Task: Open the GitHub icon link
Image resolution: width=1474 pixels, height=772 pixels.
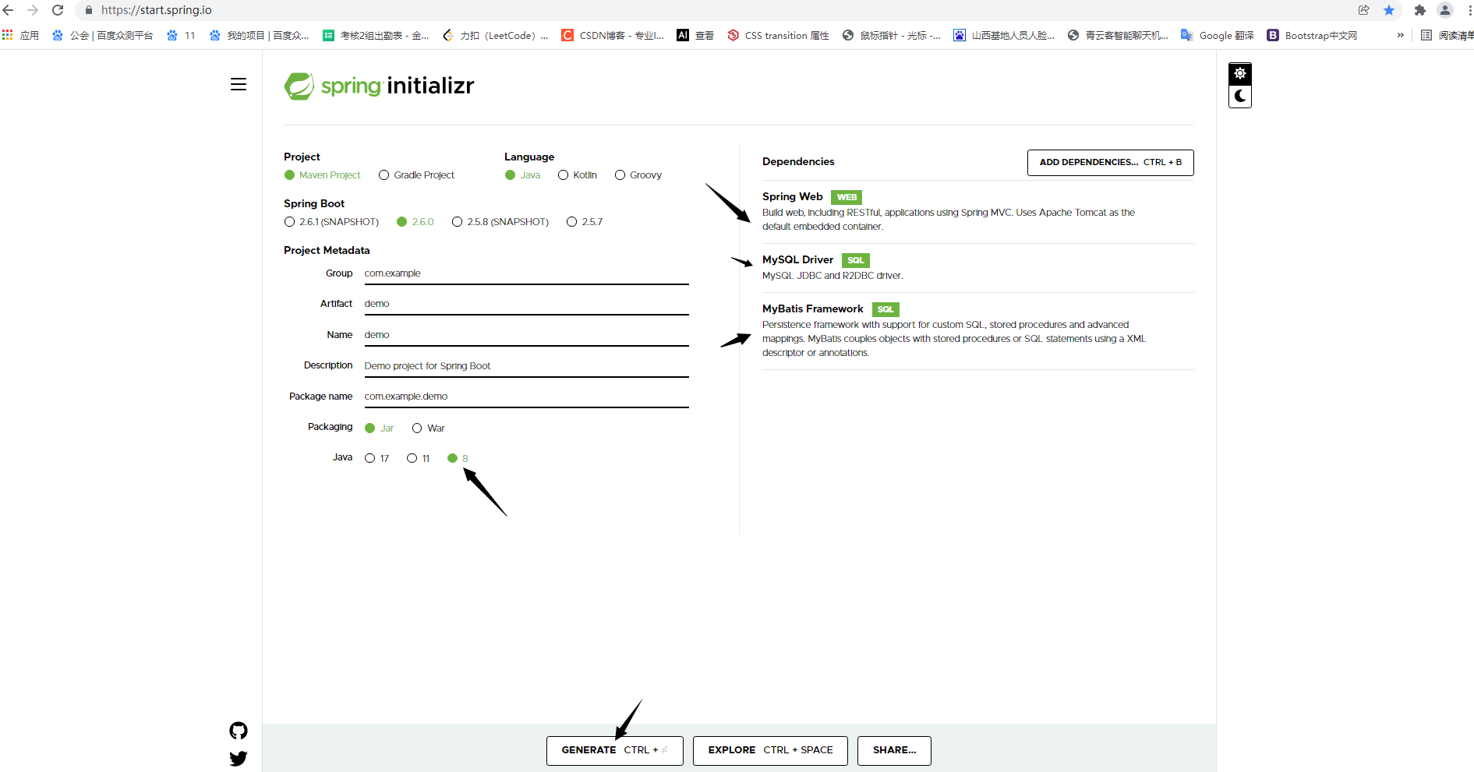Action: [239, 731]
